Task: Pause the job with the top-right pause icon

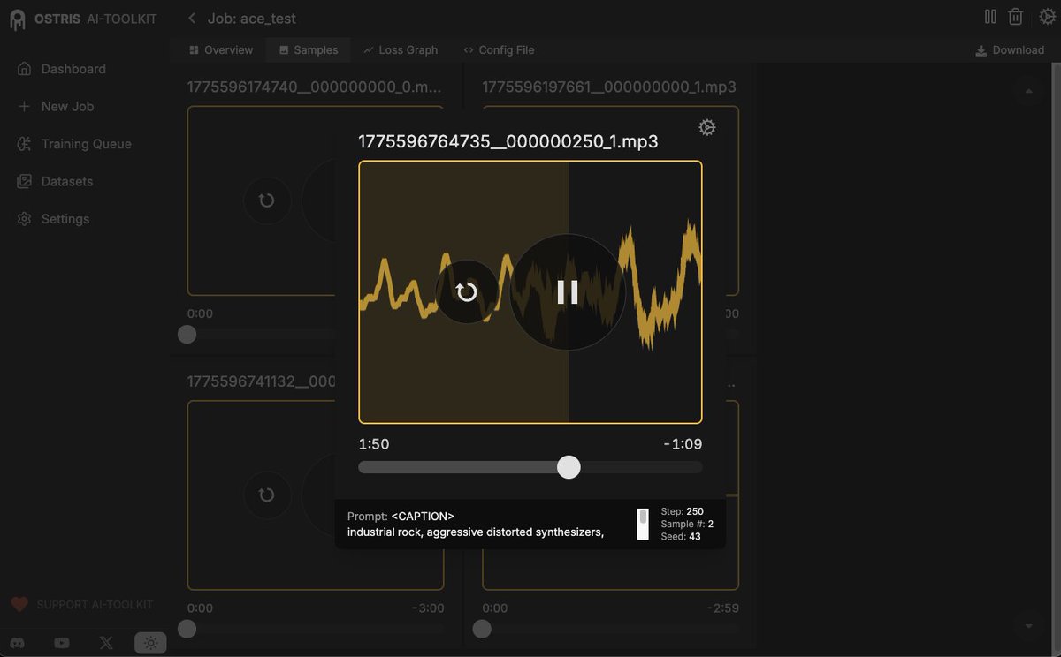Action: coord(990,17)
